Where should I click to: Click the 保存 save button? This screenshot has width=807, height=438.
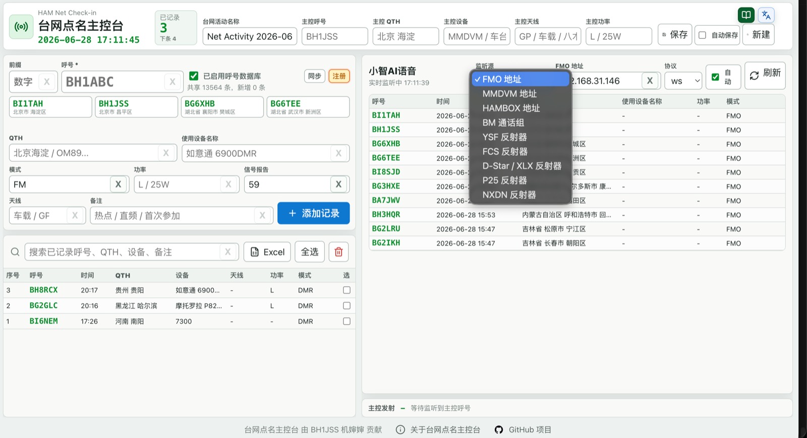click(675, 35)
